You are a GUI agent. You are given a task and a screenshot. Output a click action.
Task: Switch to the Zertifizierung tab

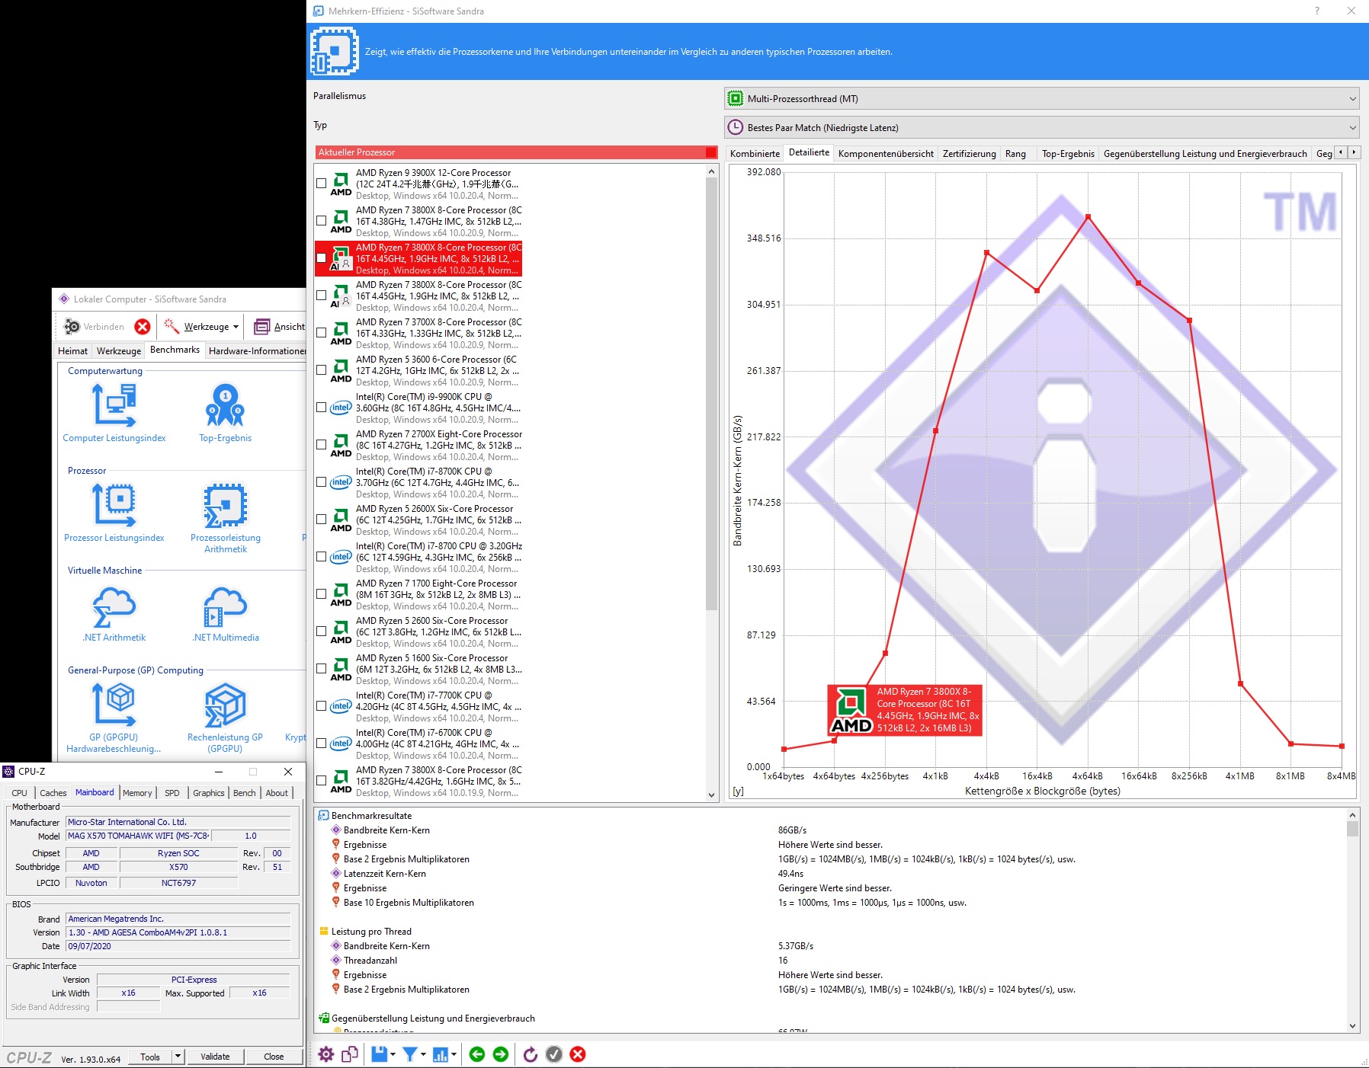coord(969,153)
